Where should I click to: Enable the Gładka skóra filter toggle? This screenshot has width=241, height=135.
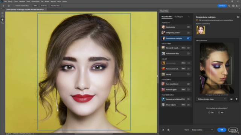pos(188,27)
